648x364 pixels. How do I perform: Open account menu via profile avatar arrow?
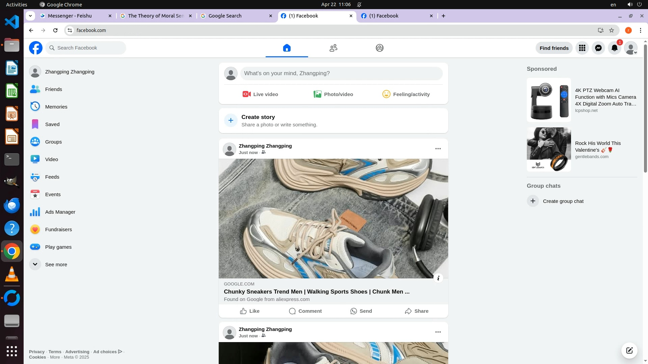click(635, 52)
